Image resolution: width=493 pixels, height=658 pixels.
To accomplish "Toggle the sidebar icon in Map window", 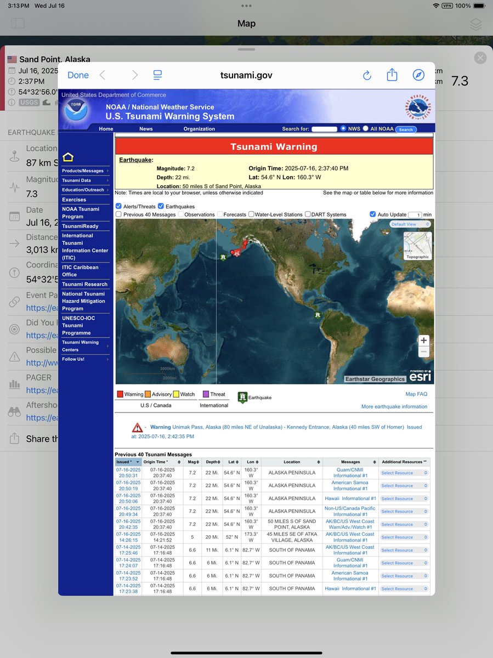I will coord(18,24).
